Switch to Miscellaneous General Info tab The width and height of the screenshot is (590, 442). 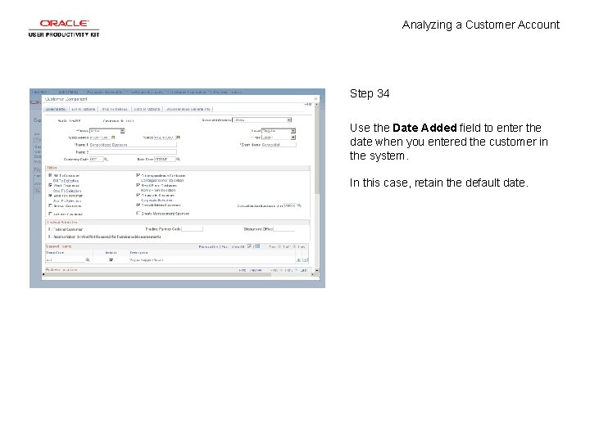tap(188, 109)
